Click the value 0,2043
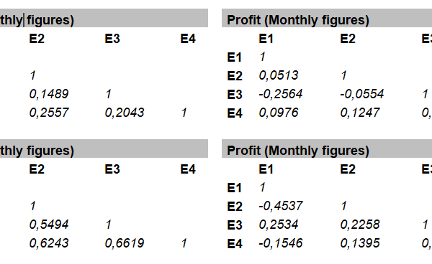Image resolution: width=432 pixels, height=264 pixels. (x=125, y=113)
